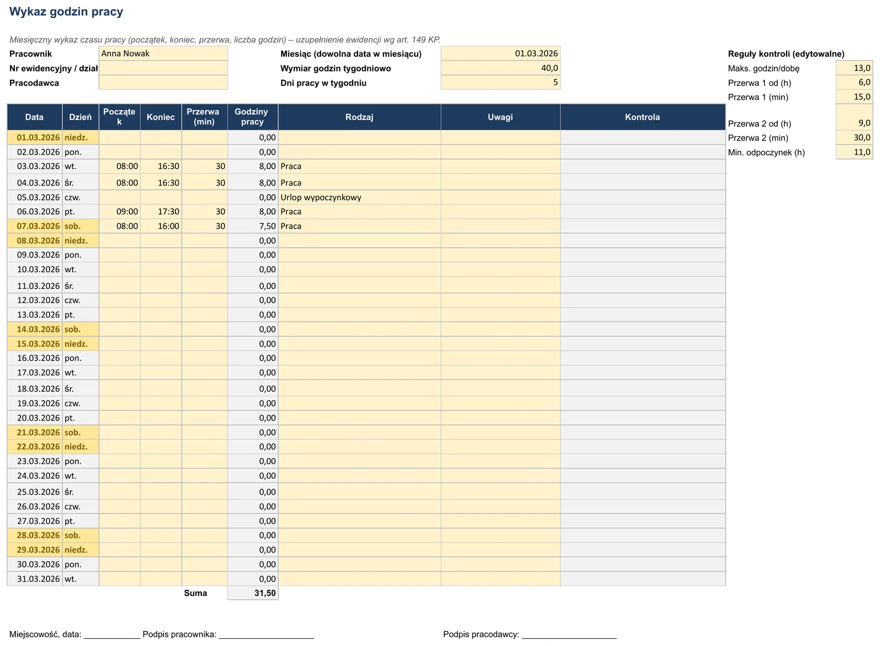Click the 'Podpis pracodawcy' signature line
The height and width of the screenshot is (646, 880).
click(530, 634)
